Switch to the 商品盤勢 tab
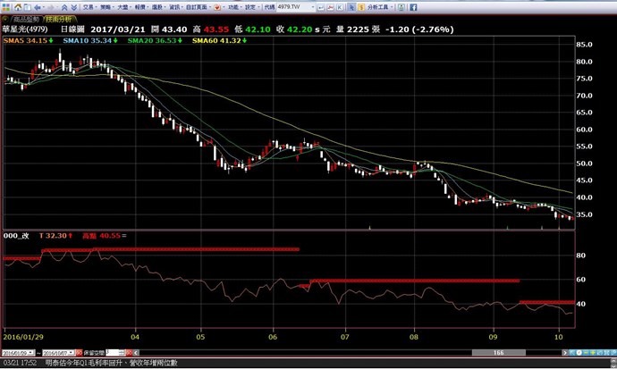 click(23, 18)
